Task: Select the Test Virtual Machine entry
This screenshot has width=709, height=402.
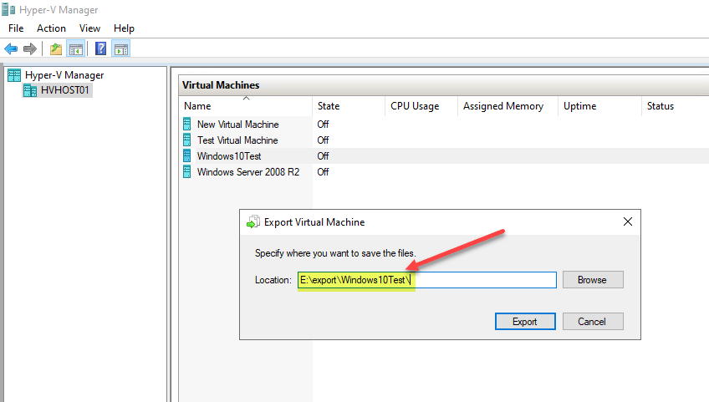Action: [237, 140]
